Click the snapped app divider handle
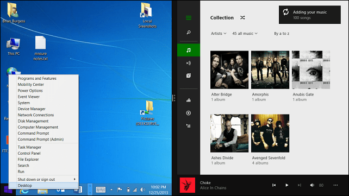This screenshot has height=196, width=349. point(174,98)
